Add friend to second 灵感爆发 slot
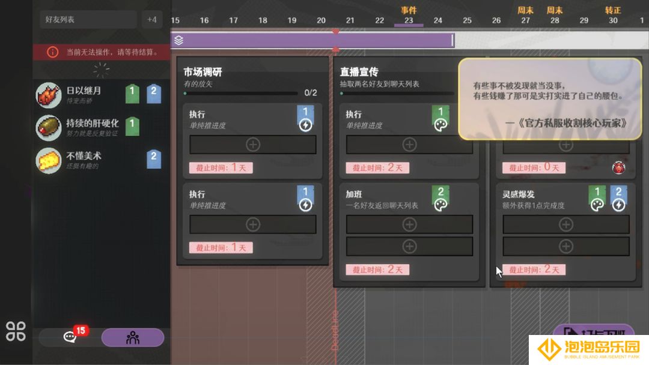This screenshot has height=365, width=649. (x=566, y=246)
